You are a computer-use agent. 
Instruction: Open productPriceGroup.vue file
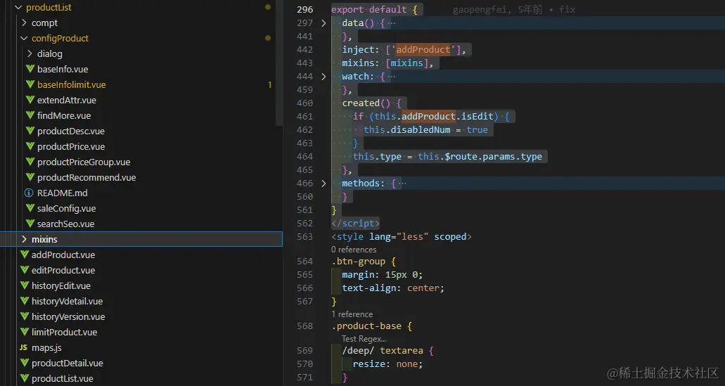(x=84, y=162)
